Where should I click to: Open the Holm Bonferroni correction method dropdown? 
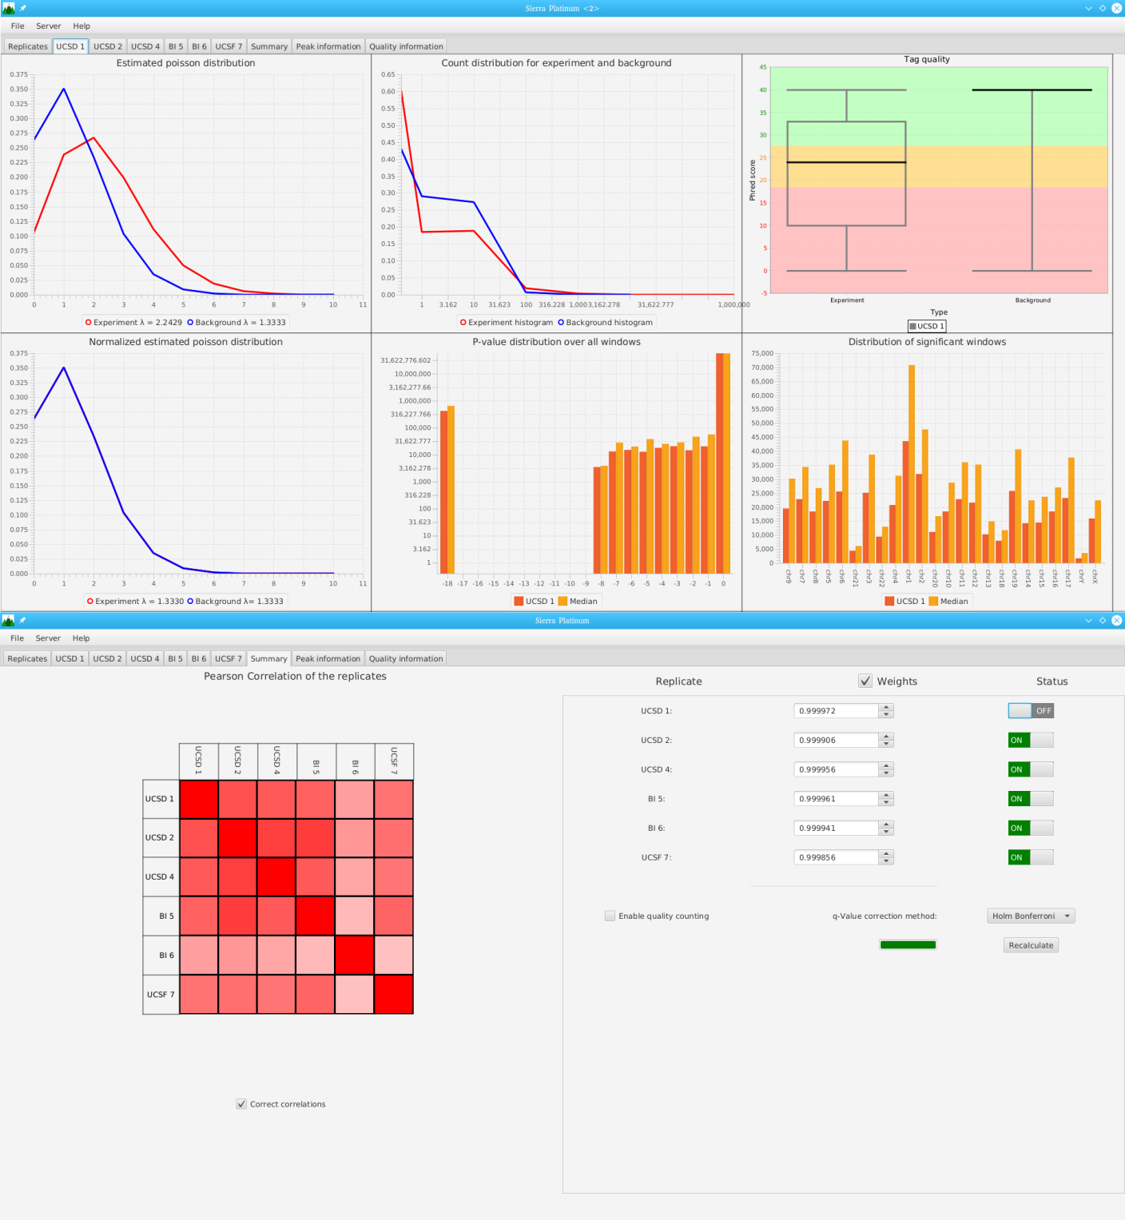(x=1030, y=916)
